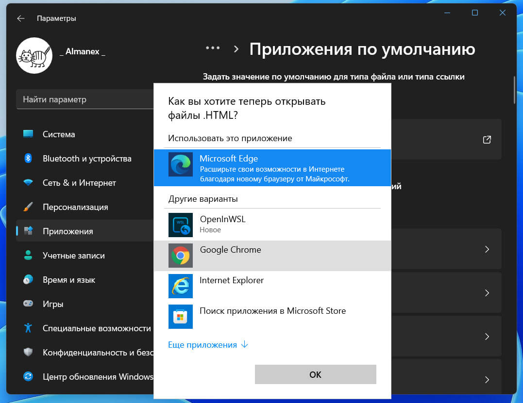This screenshot has height=403, width=523.
Task: Click the Найти параметр search field
Action: pos(85,99)
